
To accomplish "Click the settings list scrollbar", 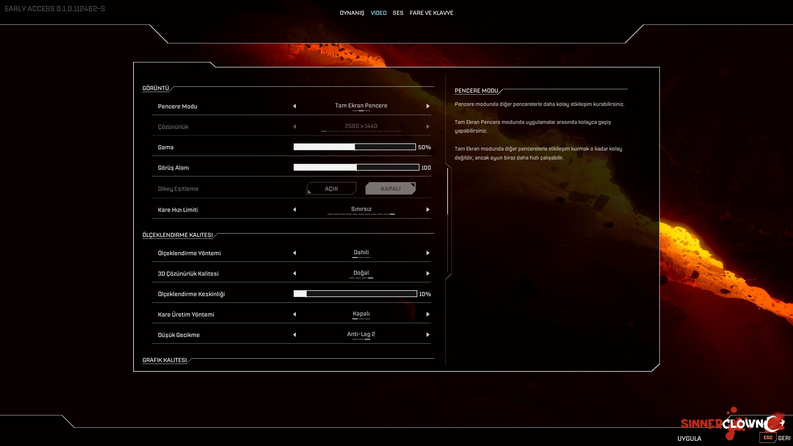I will [x=448, y=191].
